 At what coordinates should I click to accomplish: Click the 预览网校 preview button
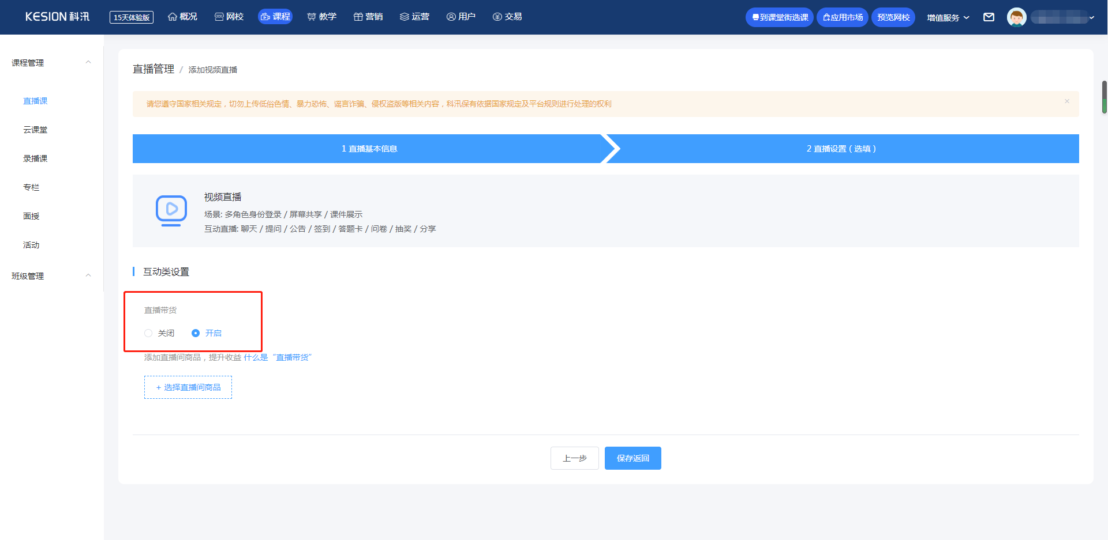click(893, 17)
